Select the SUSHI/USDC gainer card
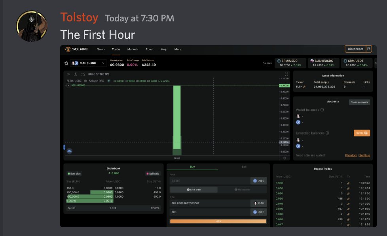Image resolution: width=387 pixels, height=236 pixels. pyautogui.click(x=324, y=63)
